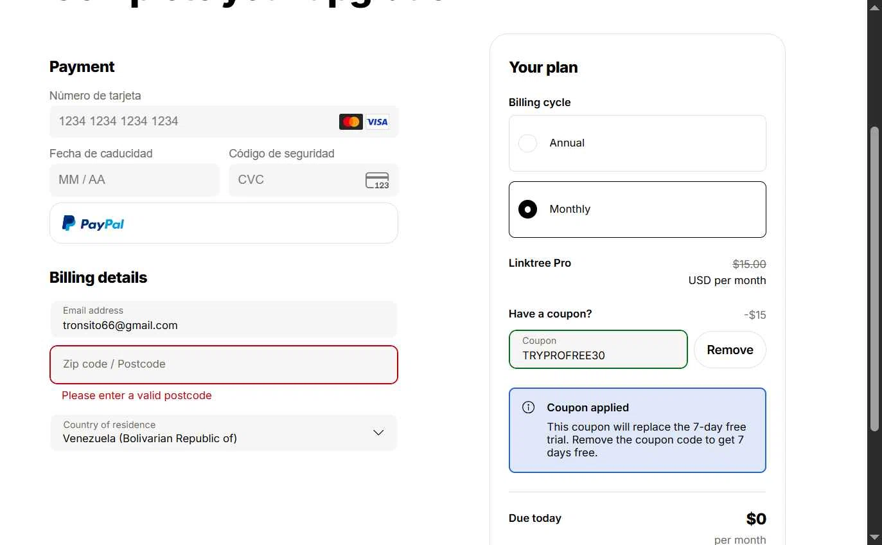Screen dimensions: 882x545
Task: Click the Coupon applied info icon
Action: point(528,407)
